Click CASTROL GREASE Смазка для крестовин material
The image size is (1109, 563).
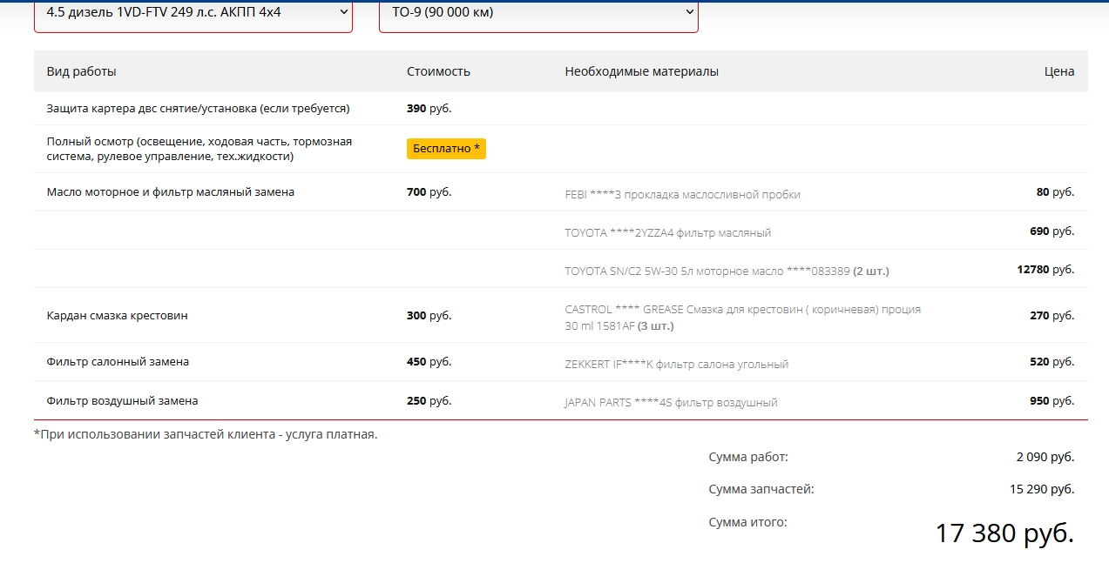(x=743, y=318)
